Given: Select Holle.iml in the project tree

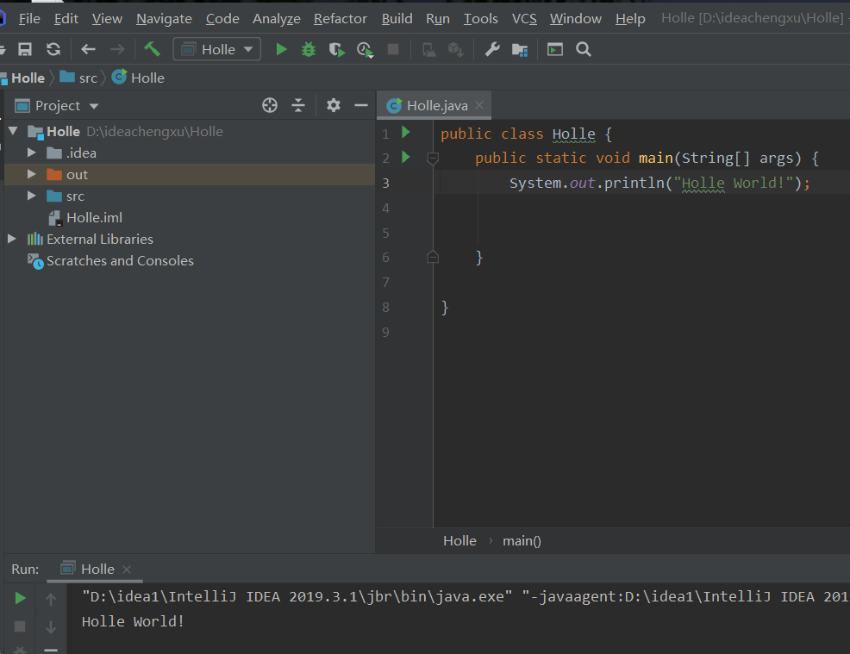Looking at the screenshot, I should pos(94,217).
